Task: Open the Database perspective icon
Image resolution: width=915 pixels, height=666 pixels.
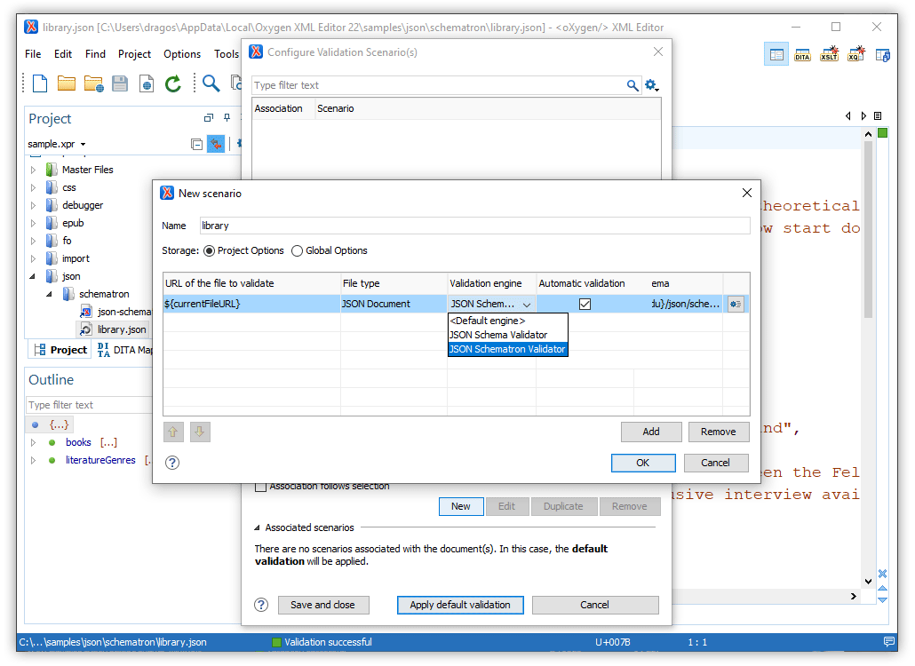Action: (x=882, y=55)
